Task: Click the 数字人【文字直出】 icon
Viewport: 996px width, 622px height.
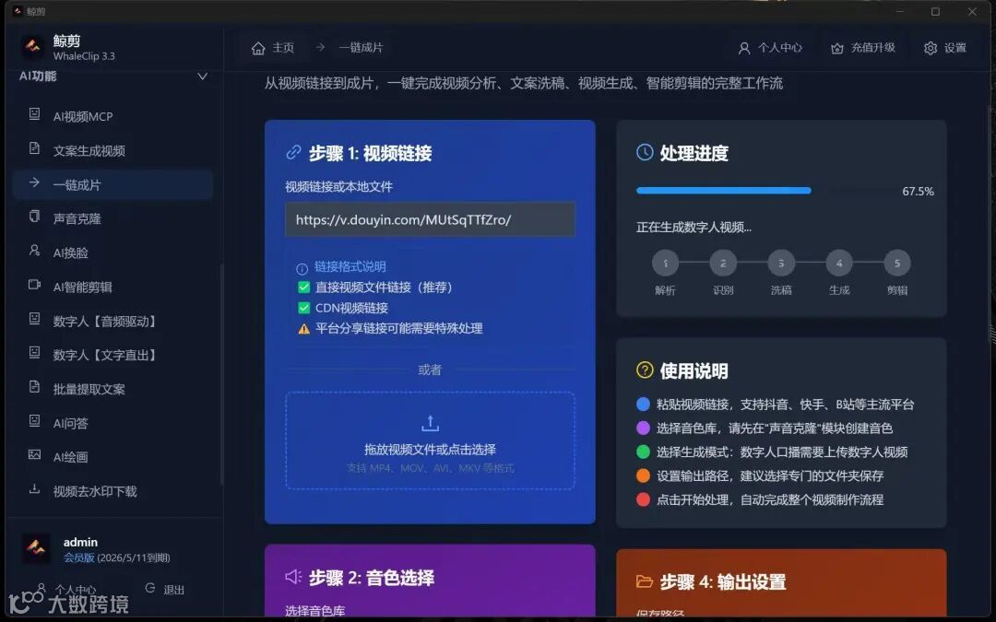Action: (34, 353)
